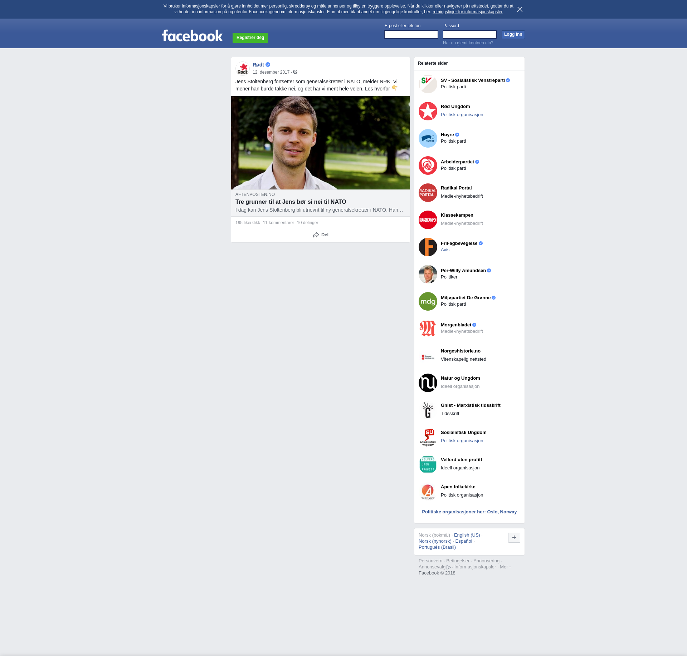Open the Rødt page name link
The width and height of the screenshot is (687, 656).
258,65
